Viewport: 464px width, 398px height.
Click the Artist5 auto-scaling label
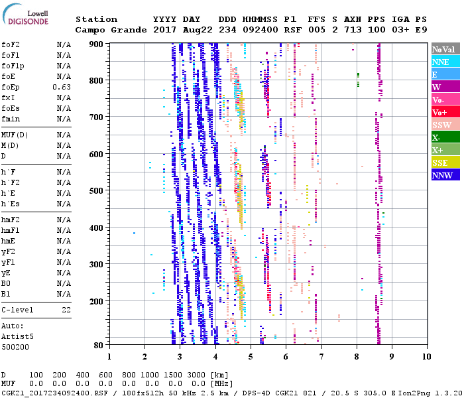coord(17,336)
